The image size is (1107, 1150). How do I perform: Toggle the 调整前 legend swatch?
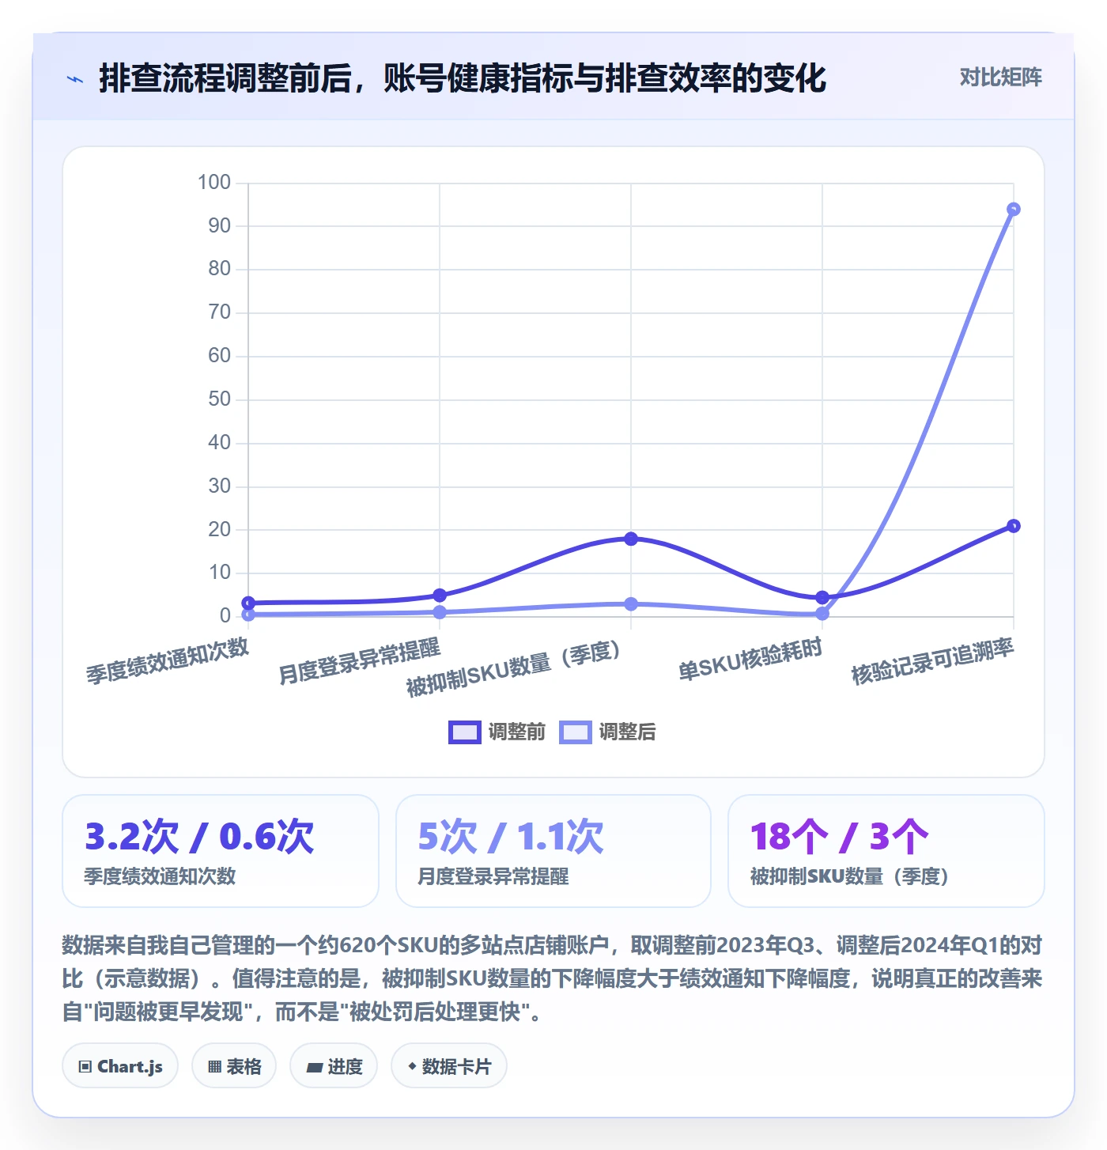pos(464,732)
